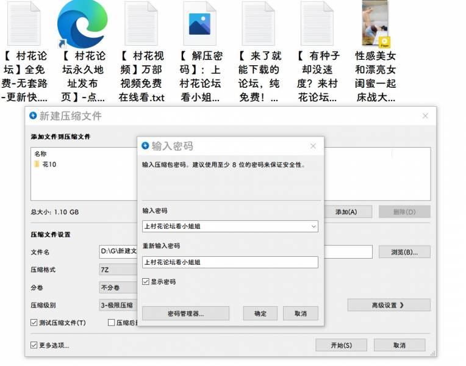Click the video thumbnail with Player badge
Screen dimensions: 466x366
tap(376, 24)
